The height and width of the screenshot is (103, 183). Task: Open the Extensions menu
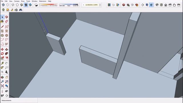(x=43, y=1)
